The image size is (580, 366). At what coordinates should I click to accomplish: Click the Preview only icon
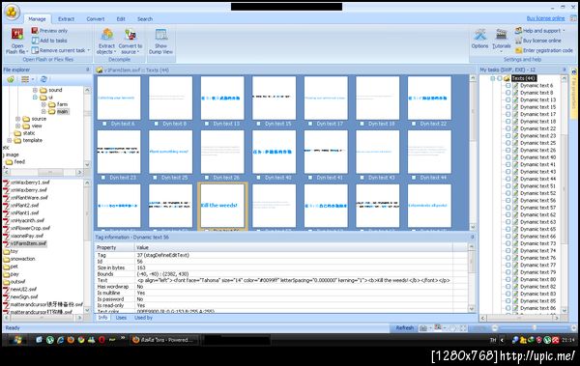coord(35,30)
